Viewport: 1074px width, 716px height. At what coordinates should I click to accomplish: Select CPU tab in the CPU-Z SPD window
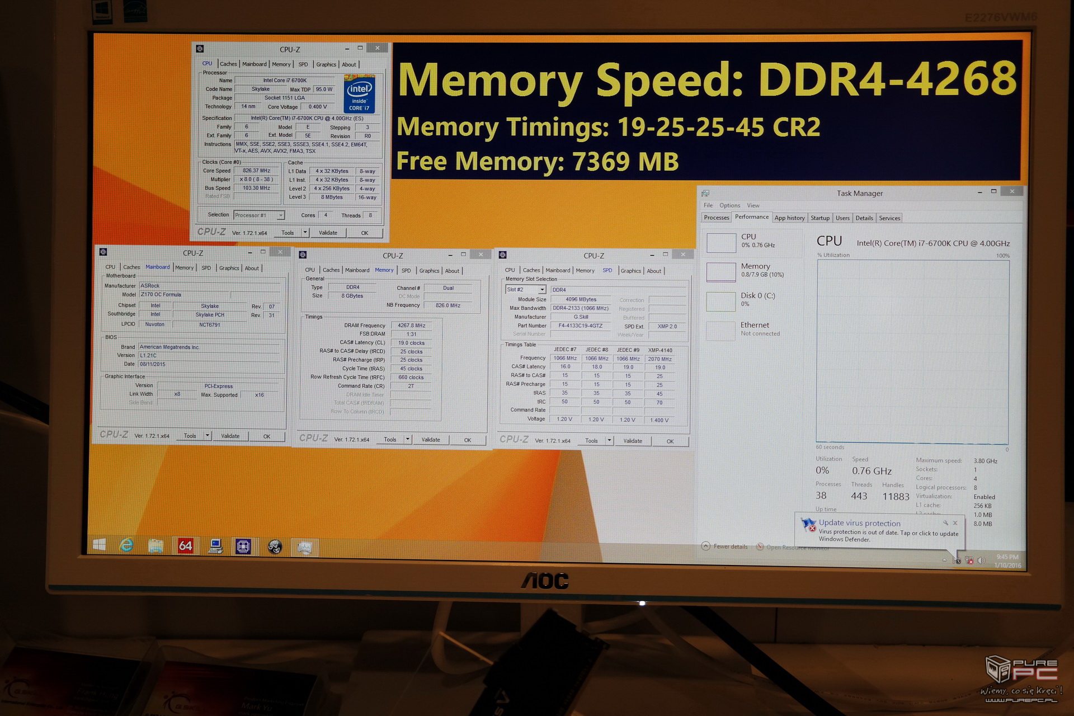point(510,270)
